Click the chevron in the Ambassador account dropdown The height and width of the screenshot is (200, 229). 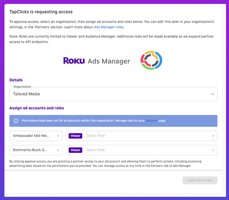(58, 136)
